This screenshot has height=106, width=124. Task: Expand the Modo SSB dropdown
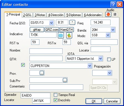tap(108, 35)
